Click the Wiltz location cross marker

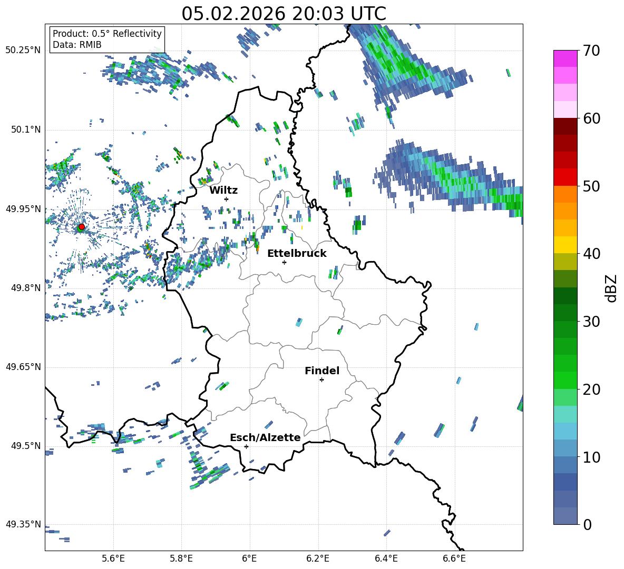coord(227,199)
